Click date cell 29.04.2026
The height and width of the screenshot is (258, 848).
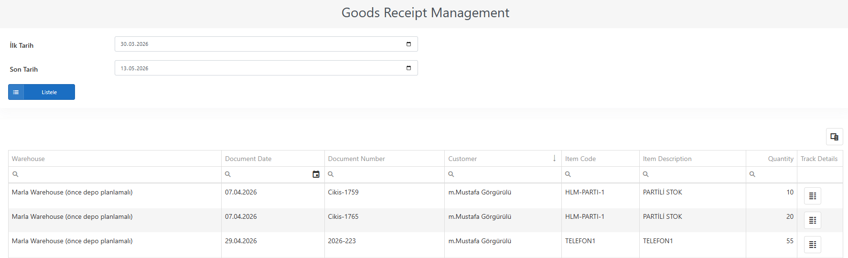point(273,245)
